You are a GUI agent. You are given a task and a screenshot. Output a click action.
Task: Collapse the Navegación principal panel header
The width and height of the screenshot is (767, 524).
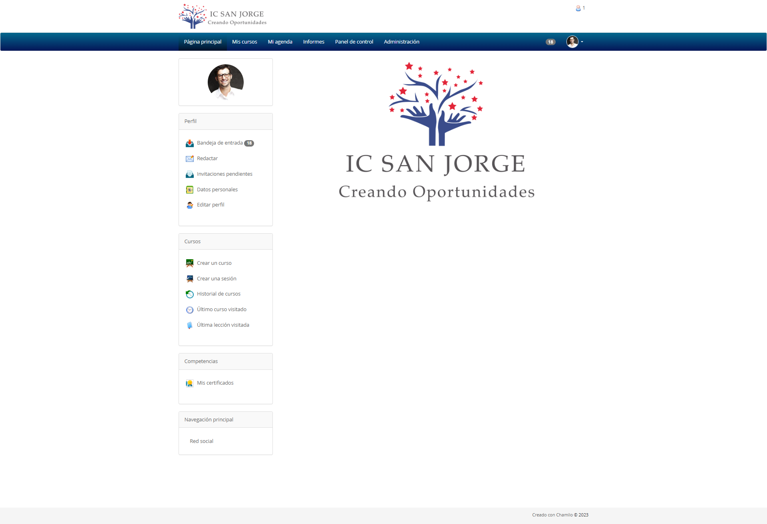coord(226,420)
